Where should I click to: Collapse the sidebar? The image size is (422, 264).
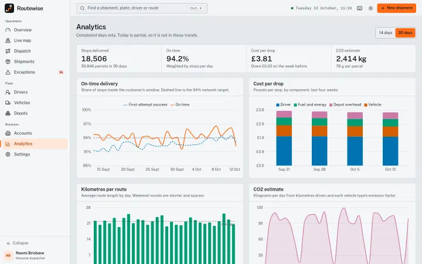tap(35, 243)
